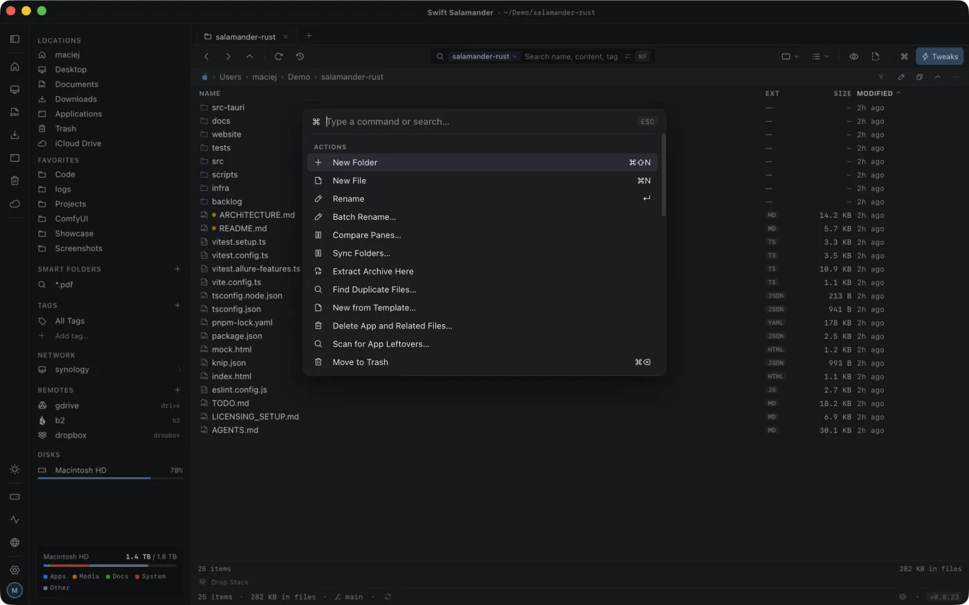Select Extract Archive Here action
The width and height of the screenshot is (969, 605).
[482, 272]
